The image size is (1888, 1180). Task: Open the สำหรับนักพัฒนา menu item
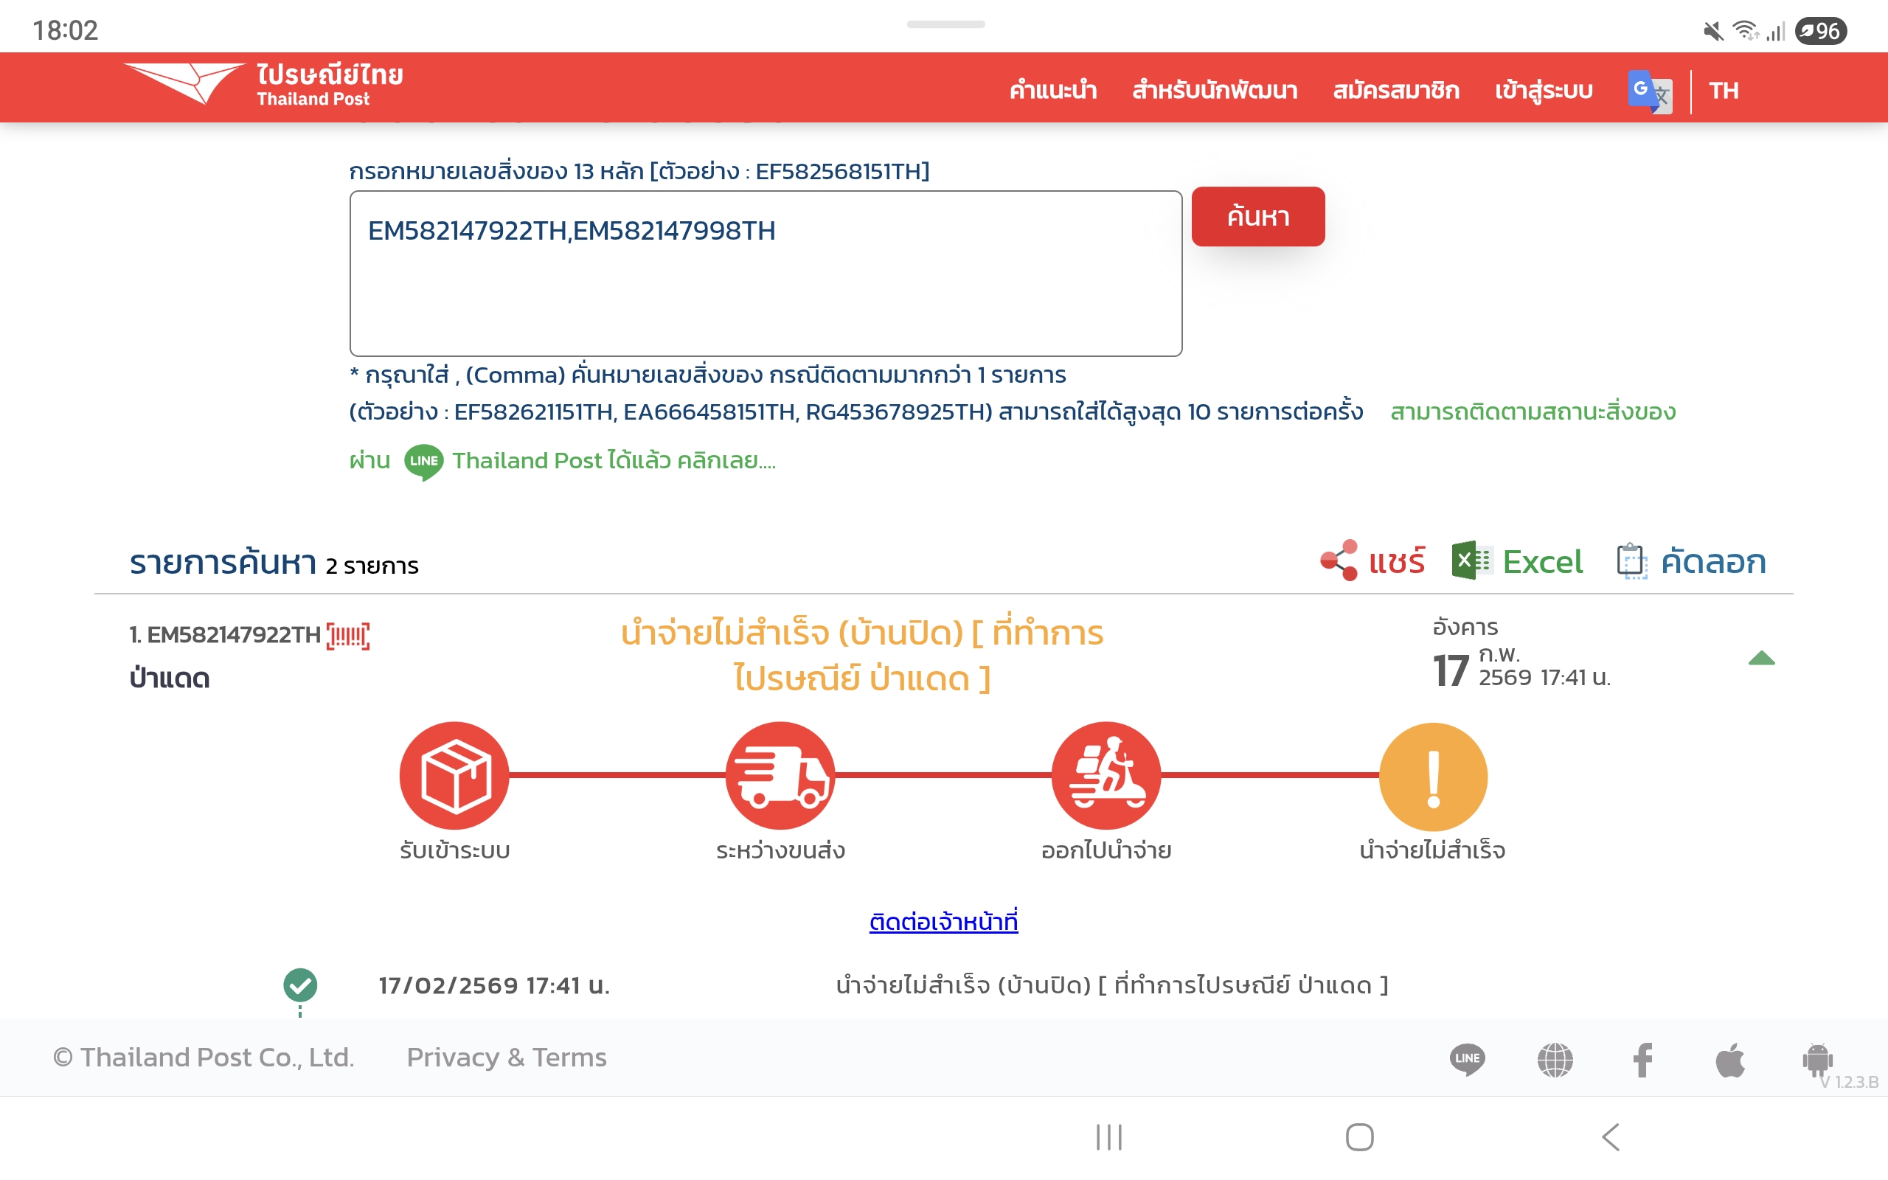pyautogui.click(x=1214, y=91)
